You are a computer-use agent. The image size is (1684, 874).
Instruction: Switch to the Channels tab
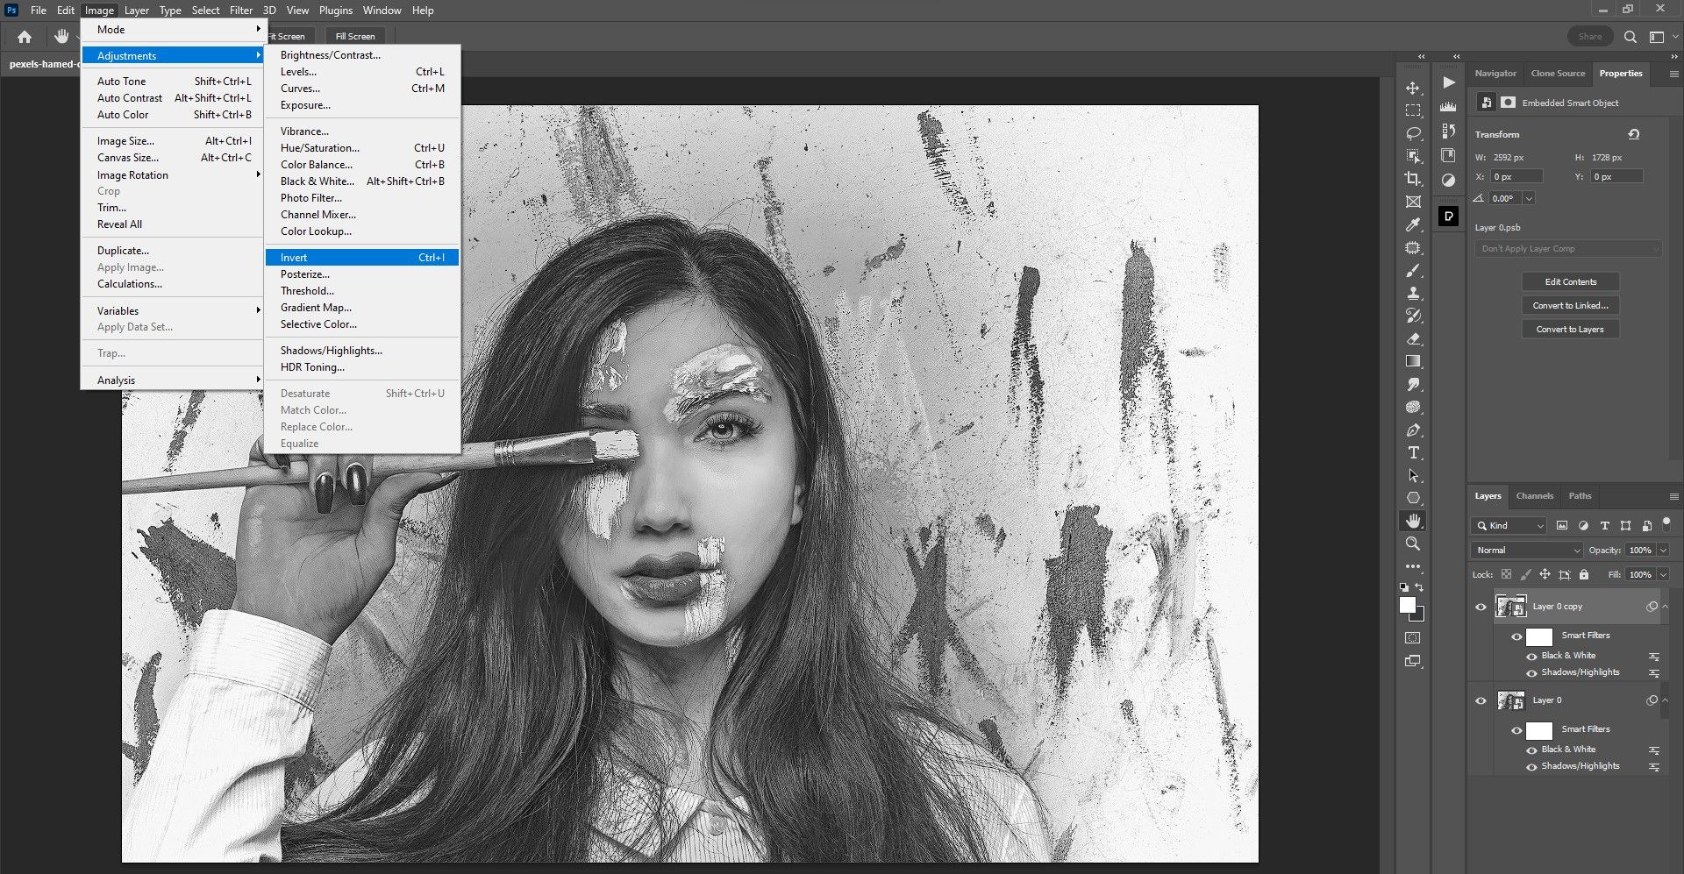tap(1534, 496)
